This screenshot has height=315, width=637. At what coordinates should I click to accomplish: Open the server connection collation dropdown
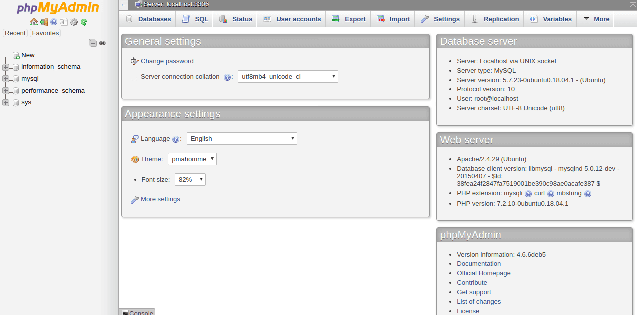click(x=288, y=77)
